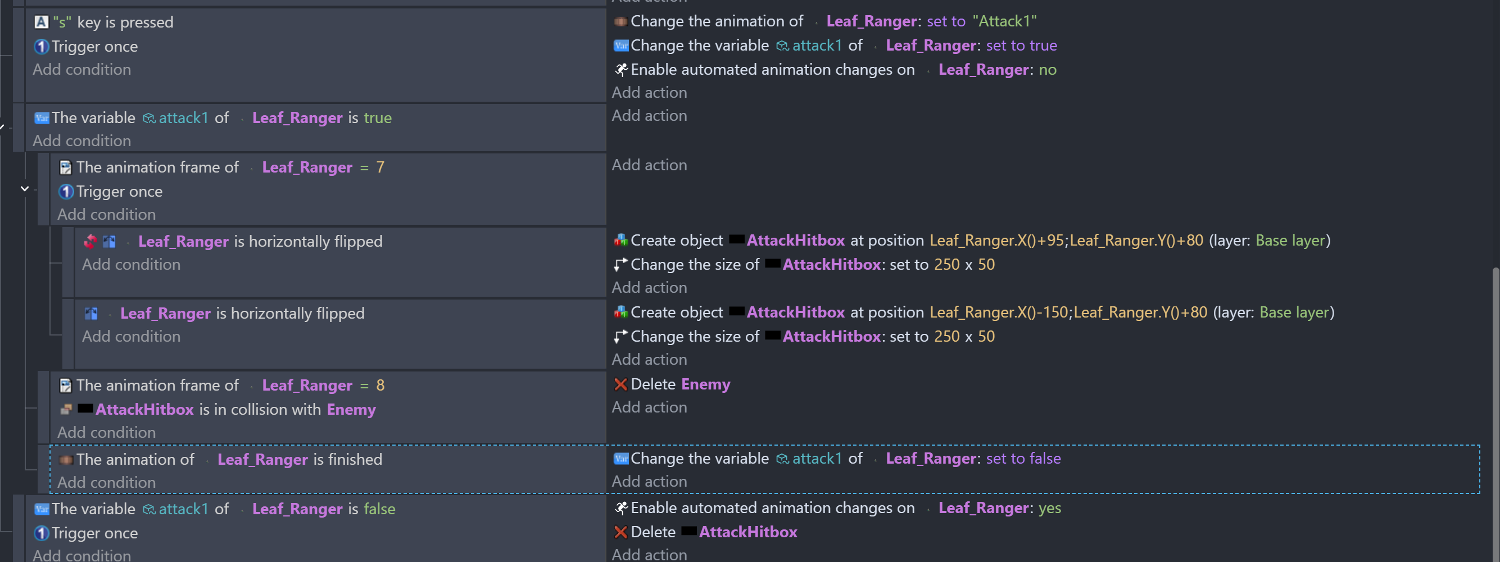This screenshot has height=562, width=1500.
Task: Click the red X icon beside Delete AttackHitbox
Action: click(x=620, y=532)
